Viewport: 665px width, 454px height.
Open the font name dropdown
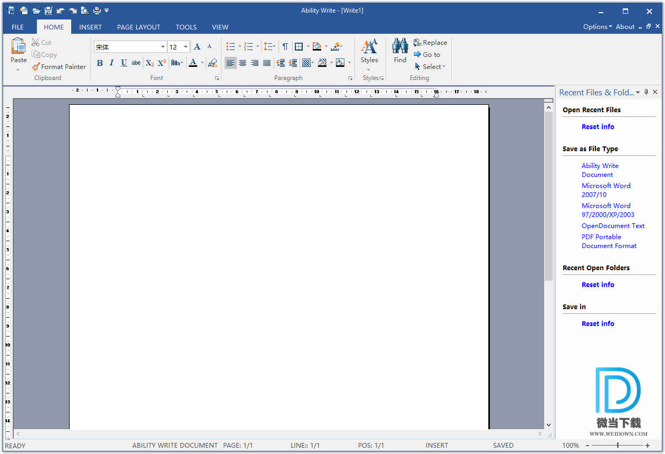tap(163, 47)
